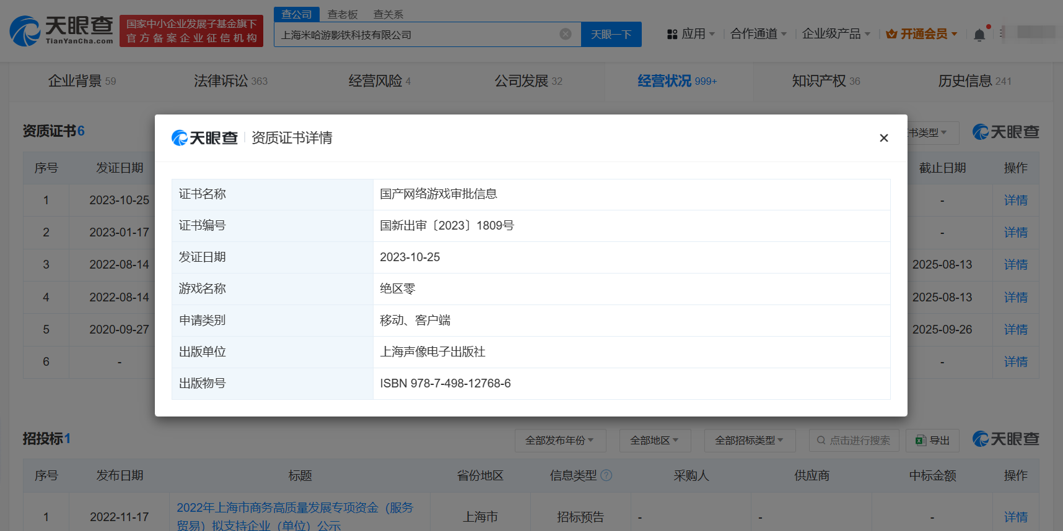Click the TianYanCha logo in header
Screen dimensions: 1063x531
point(61,30)
